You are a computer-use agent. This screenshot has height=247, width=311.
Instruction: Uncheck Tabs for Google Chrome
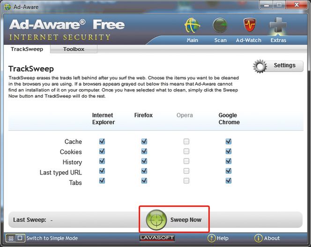click(229, 181)
